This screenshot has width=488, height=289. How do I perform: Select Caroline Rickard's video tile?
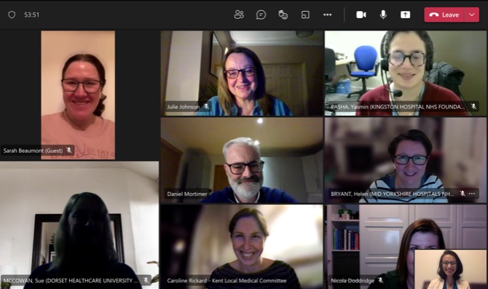click(242, 247)
